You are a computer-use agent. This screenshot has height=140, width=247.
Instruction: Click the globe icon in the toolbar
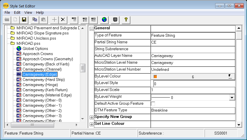click(104, 20)
